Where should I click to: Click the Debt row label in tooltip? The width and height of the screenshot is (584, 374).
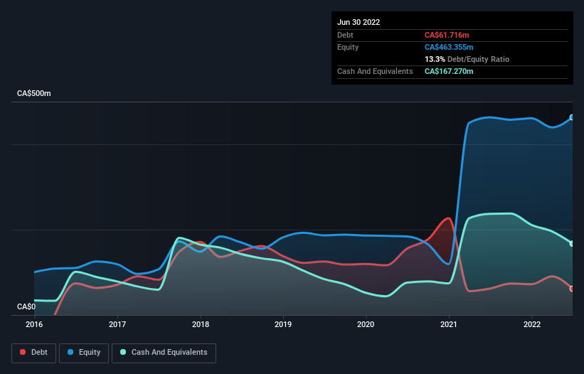[345, 35]
